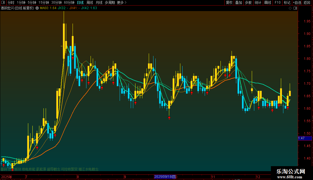Click the 可控核聚变 concept tag
The image size is (313, 180).
69,169
